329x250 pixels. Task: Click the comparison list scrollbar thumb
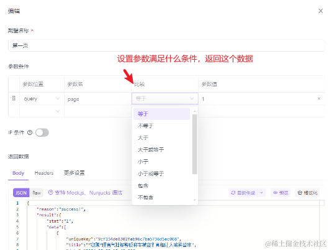[x=194, y=144]
